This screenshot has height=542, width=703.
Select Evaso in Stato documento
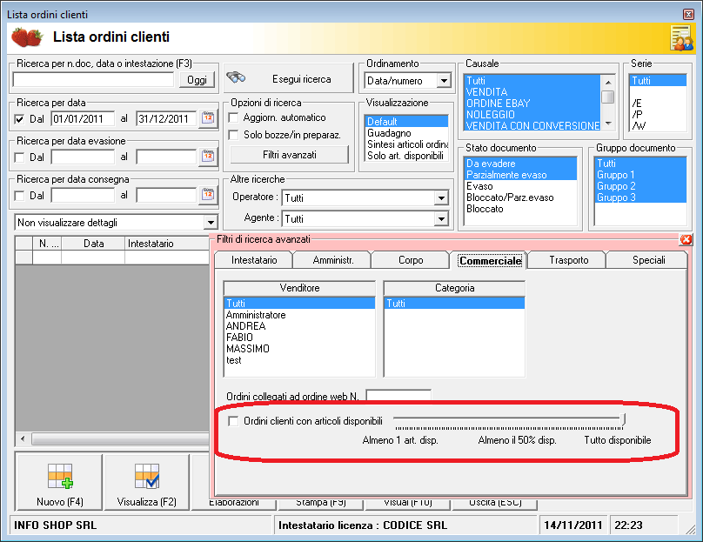520,186
